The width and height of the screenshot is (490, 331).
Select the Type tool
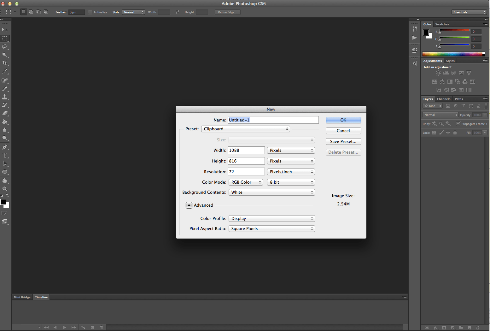[x=5, y=155]
